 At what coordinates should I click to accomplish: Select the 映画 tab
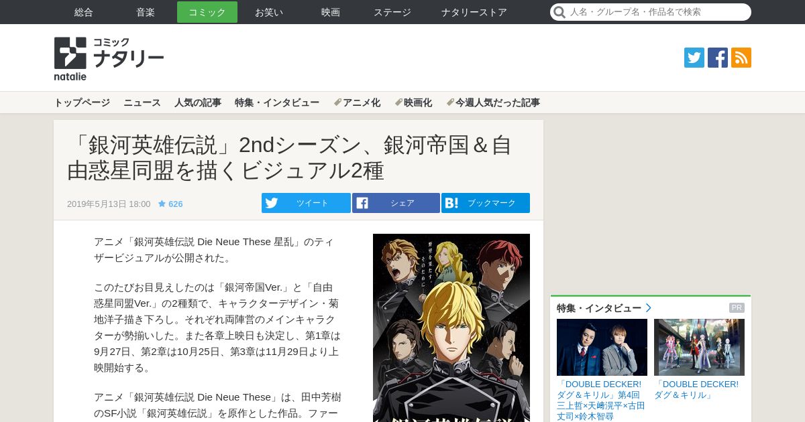tap(331, 12)
